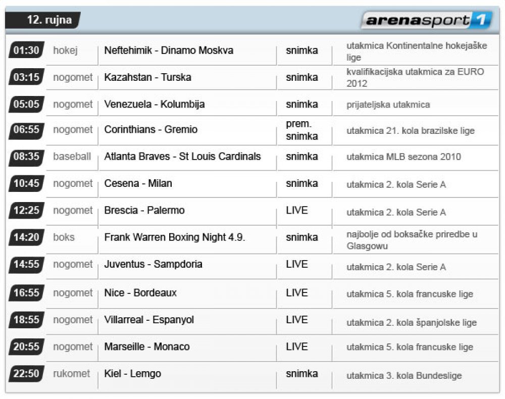Click LIVE in Juventus - Sampdoria row
Image resolution: width=505 pixels, height=399 pixels.
tap(297, 264)
